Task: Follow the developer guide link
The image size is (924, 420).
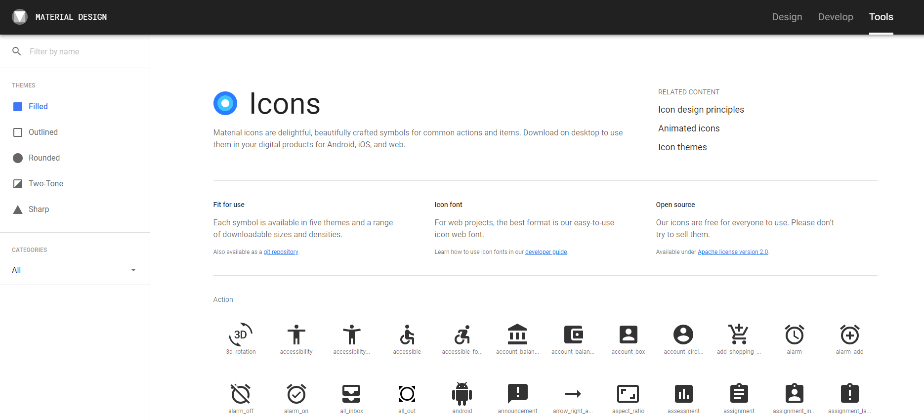Action: pos(546,252)
